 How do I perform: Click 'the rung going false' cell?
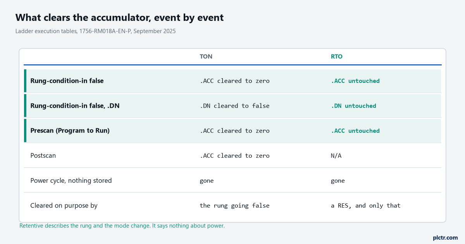pos(234,205)
